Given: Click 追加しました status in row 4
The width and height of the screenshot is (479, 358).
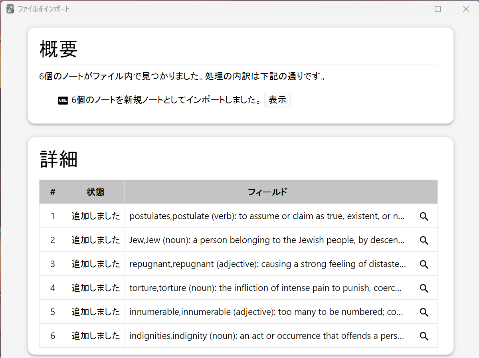Looking at the screenshot, I should point(96,288).
